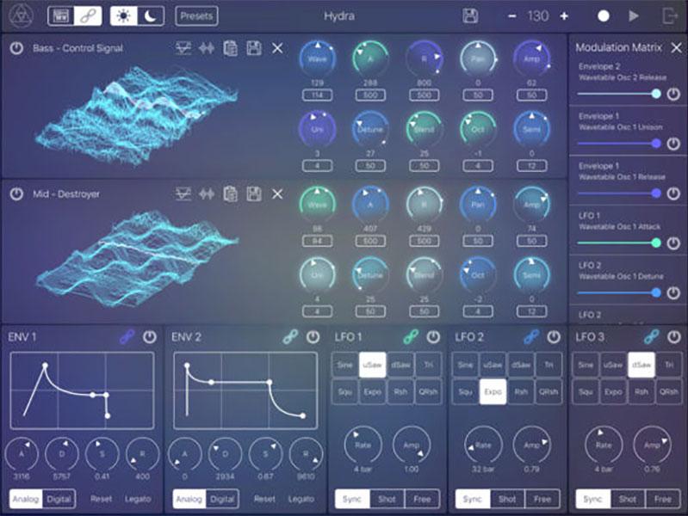Click the ENV 1 link icon

tap(127, 337)
